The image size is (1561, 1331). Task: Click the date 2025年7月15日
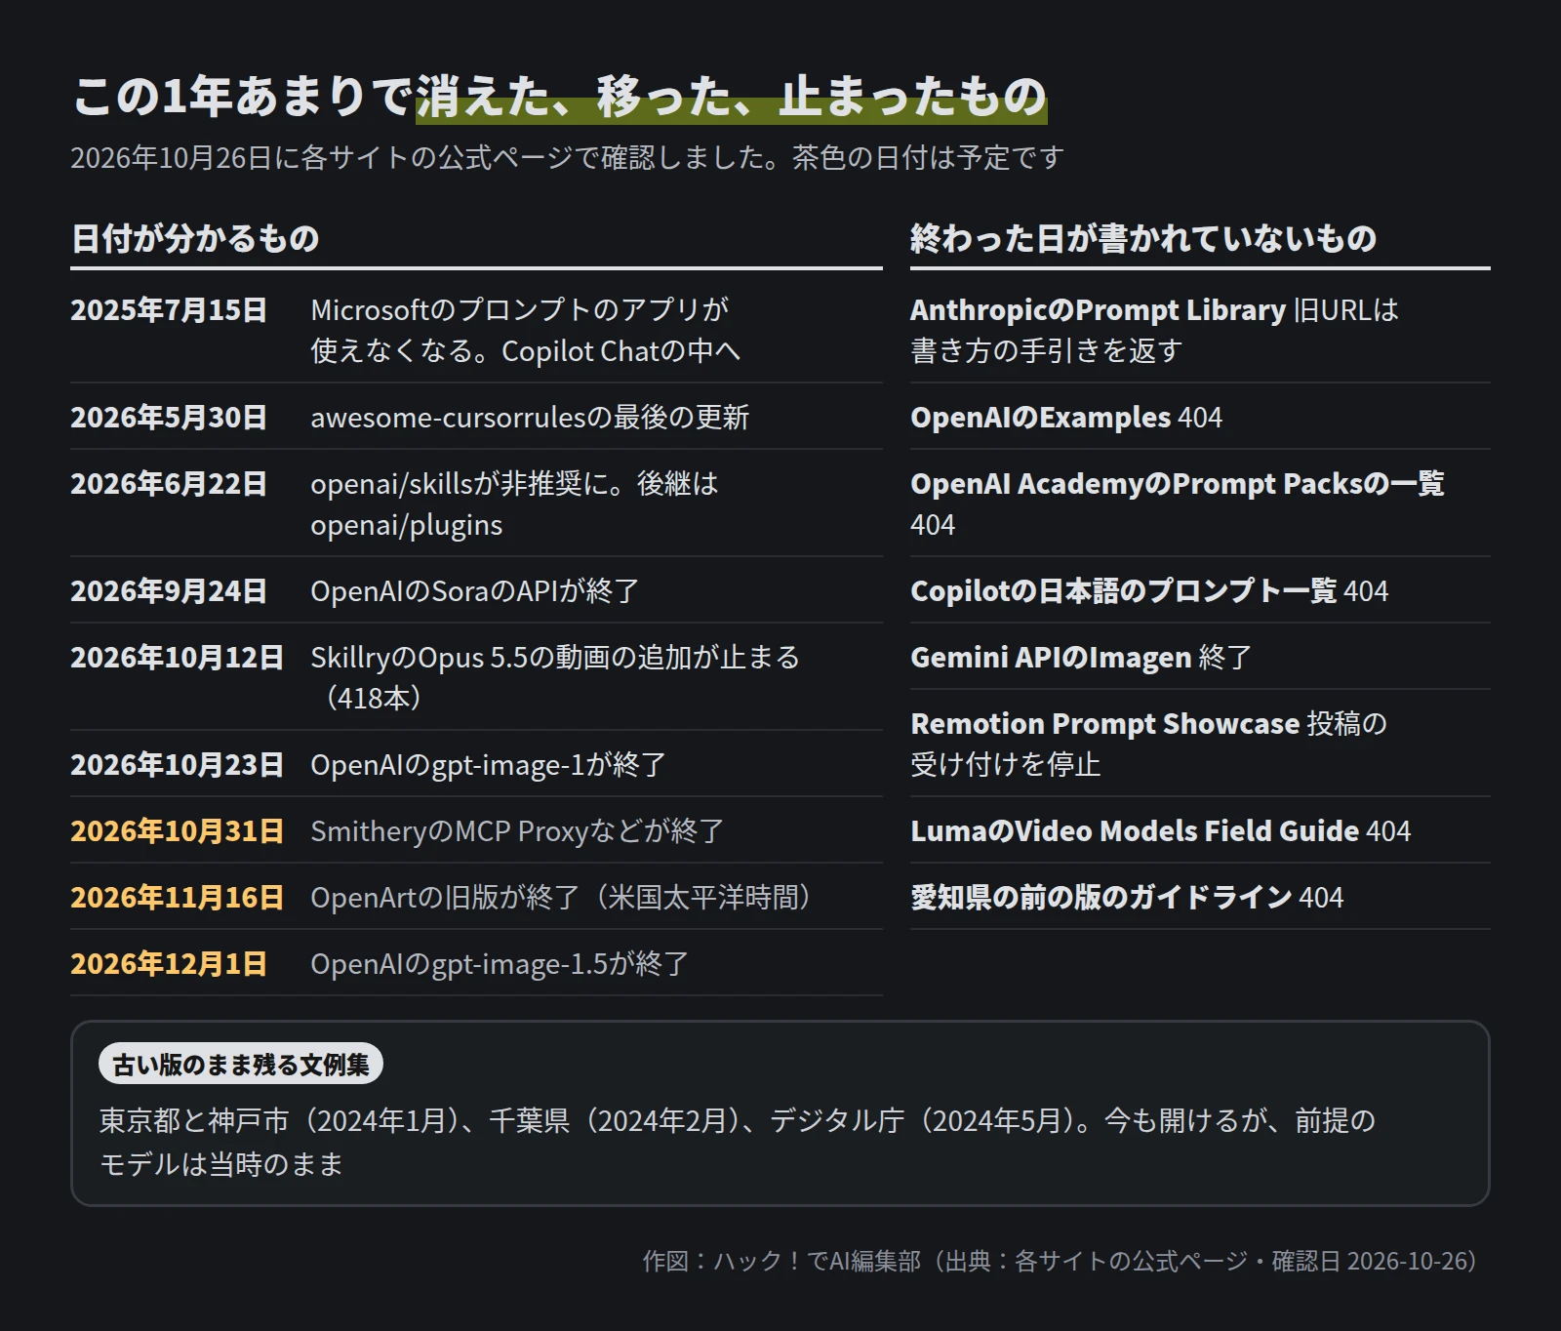coord(169,309)
